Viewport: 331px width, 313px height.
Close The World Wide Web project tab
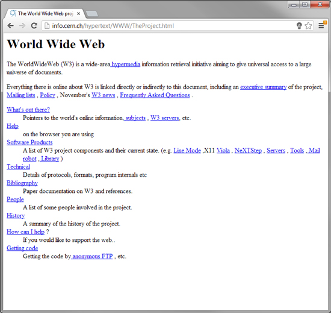tap(78, 14)
